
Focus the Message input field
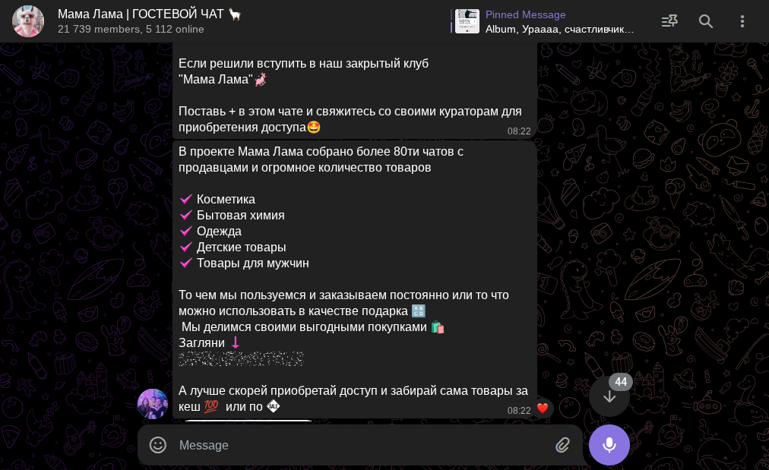[x=360, y=445]
